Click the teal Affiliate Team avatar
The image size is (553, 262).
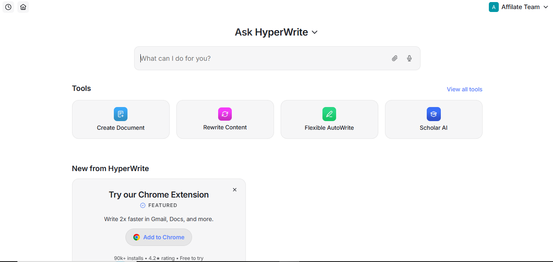coord(494,7)
